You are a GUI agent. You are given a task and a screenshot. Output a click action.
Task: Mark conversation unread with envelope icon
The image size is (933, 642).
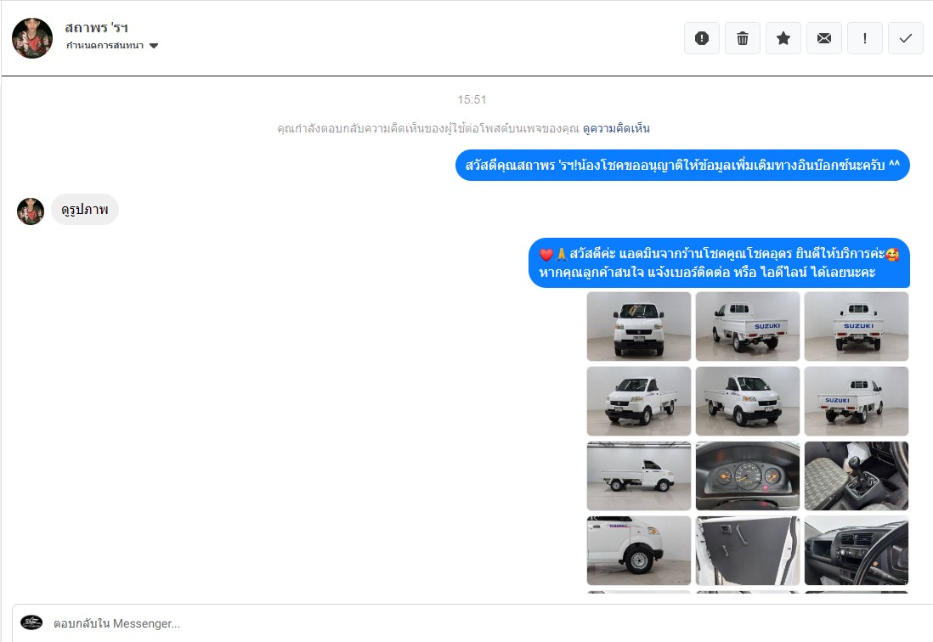824,38
